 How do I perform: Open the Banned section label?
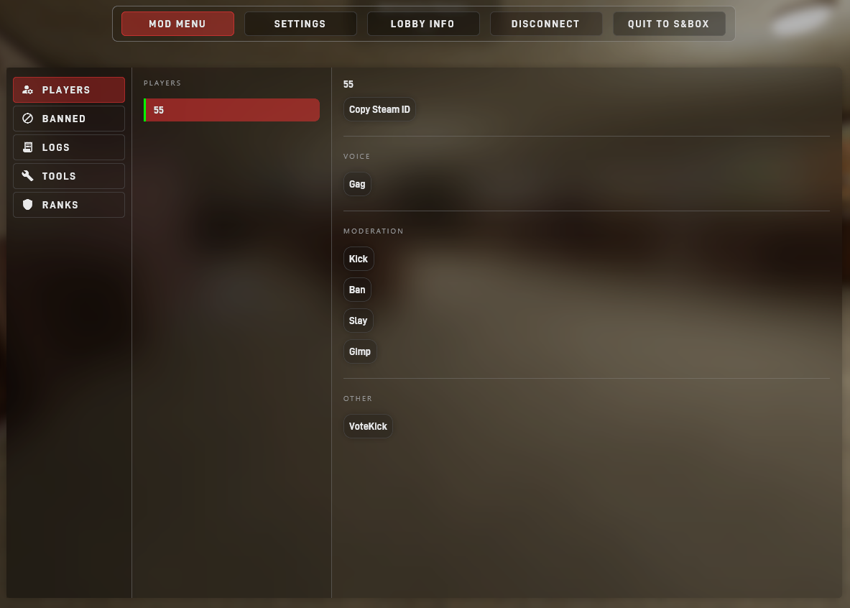pos(64,119)
